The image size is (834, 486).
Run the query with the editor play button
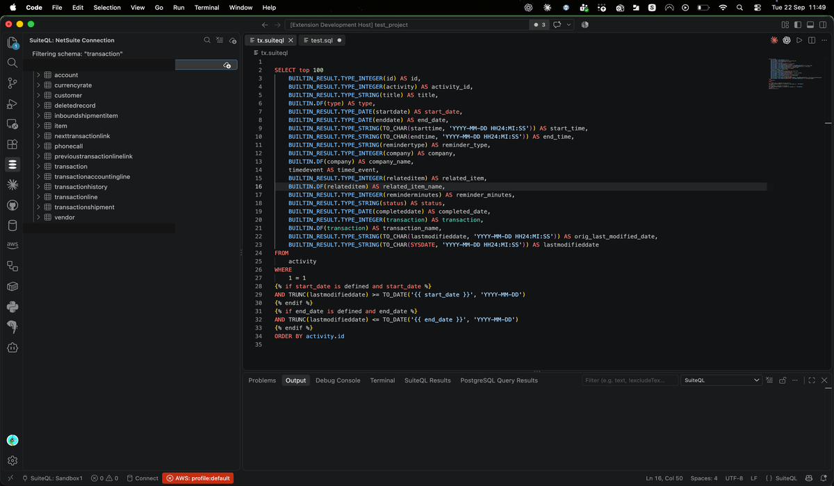pos(799,40)
